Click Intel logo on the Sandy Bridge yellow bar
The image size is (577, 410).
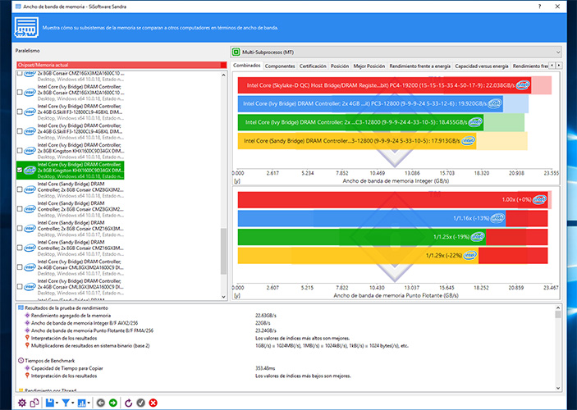click(x=468, y=141)
